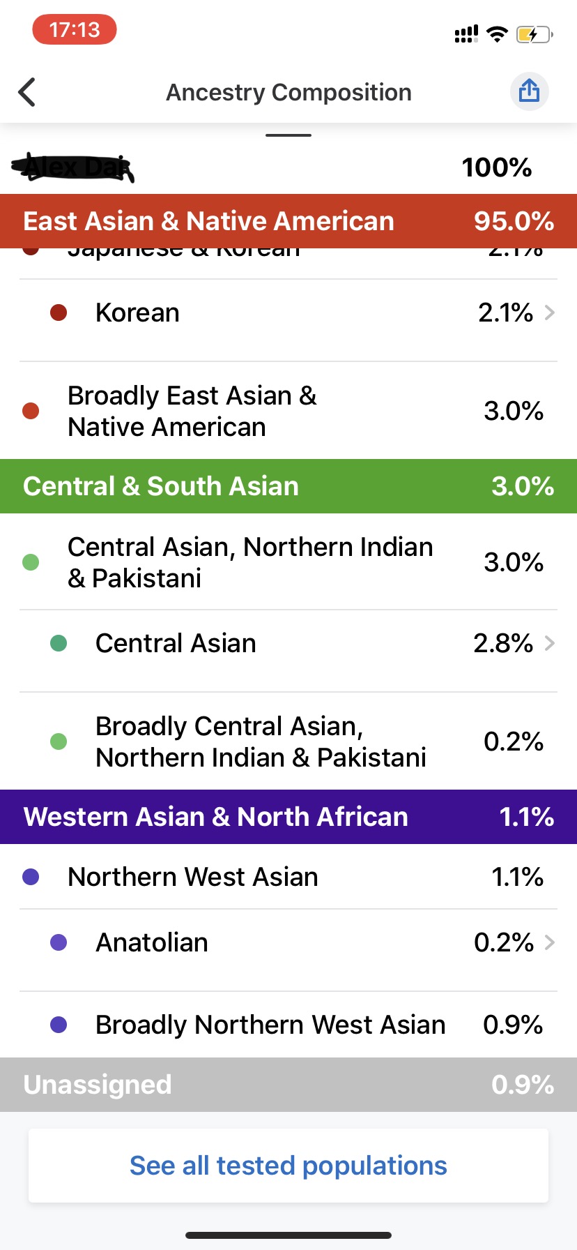Select Western Asian & North African header
The height and width of the screenshot is (1250, 577).
pos(288,817)
